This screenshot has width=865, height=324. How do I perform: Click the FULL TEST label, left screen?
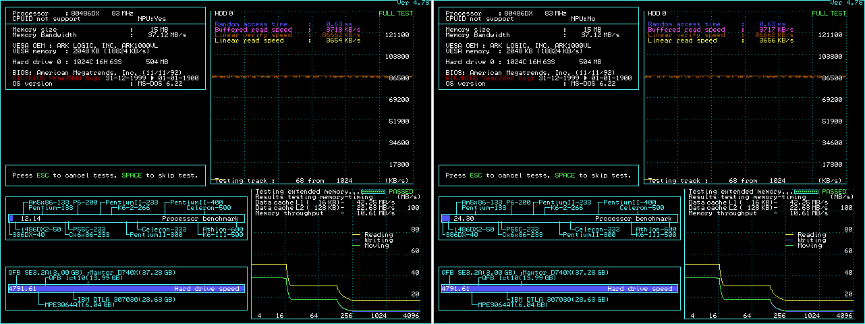396,13
